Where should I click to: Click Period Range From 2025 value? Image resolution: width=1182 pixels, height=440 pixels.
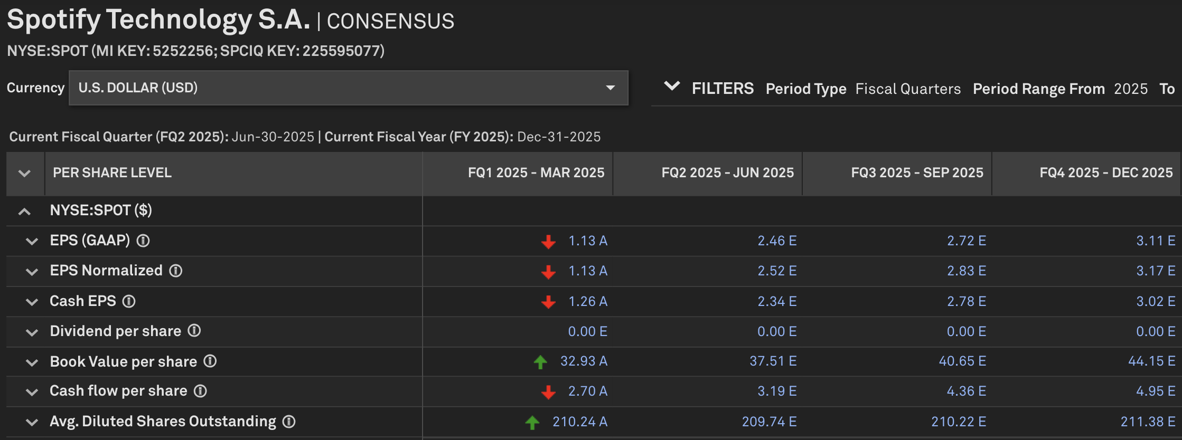click(1131, 89)
